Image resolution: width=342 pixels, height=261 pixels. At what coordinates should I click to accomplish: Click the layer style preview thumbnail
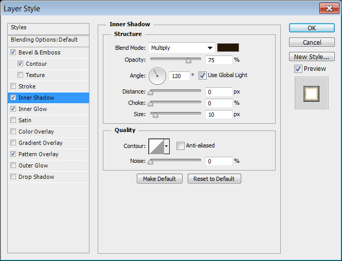point(311,94)
